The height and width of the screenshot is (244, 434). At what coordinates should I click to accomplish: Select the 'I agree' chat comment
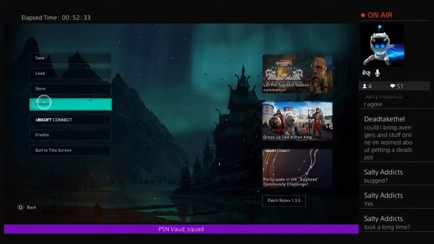(x=373, y=104)
